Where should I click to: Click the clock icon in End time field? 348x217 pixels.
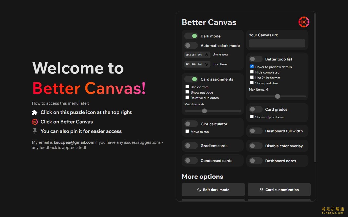206,64
